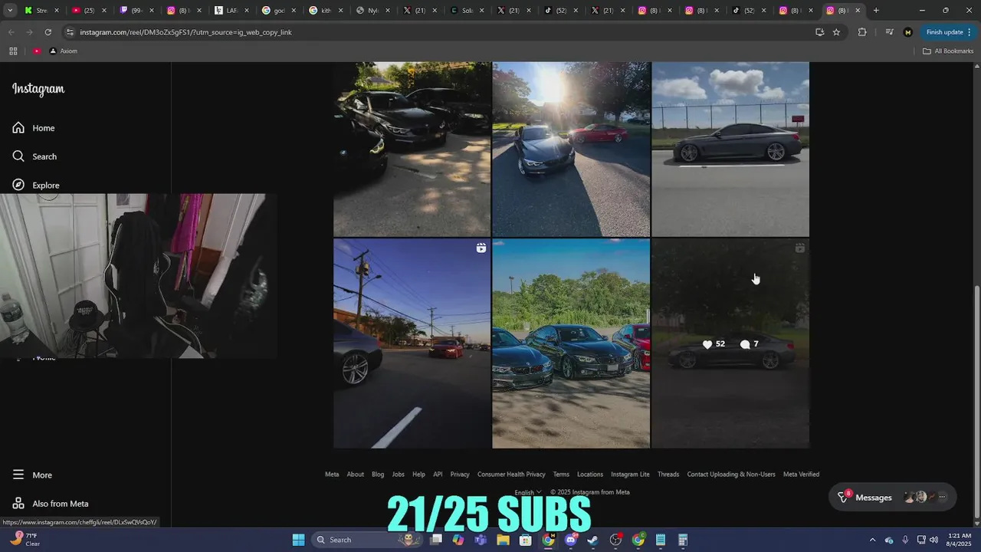Open the volume icon in system tray
The image size is (981, 552).
933,540
